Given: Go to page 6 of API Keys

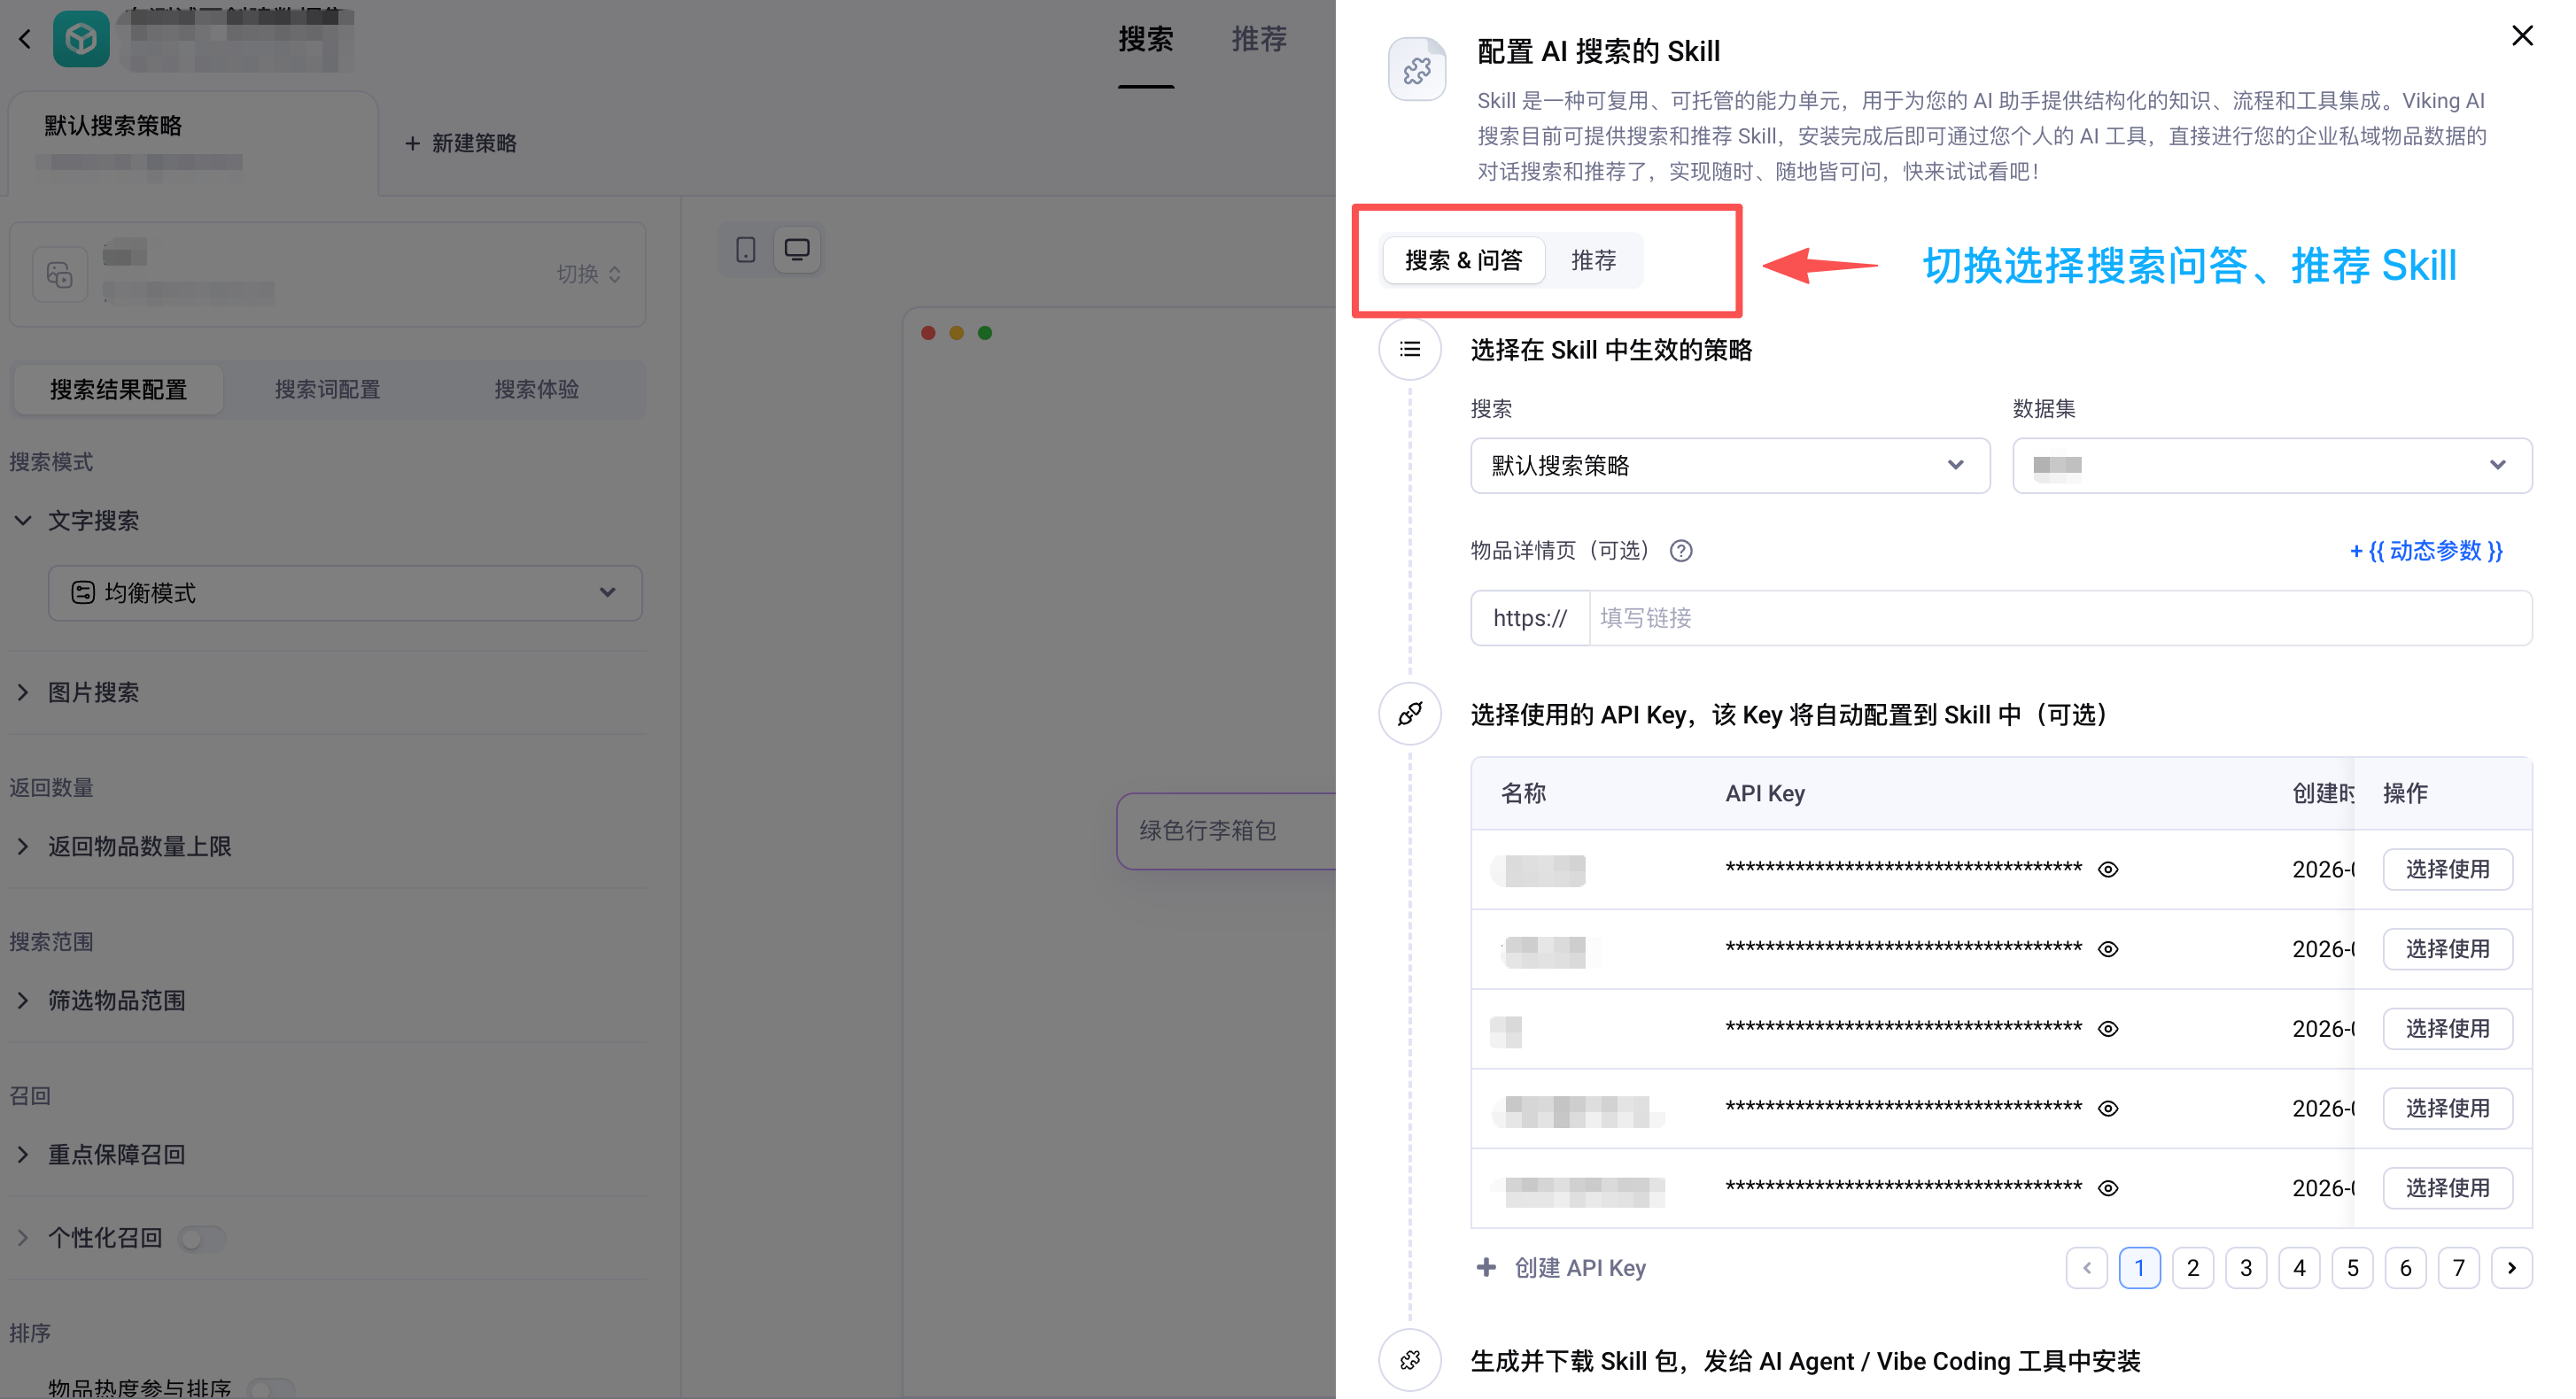Looking at the screenshot, I should [x=2405, y=1268].
